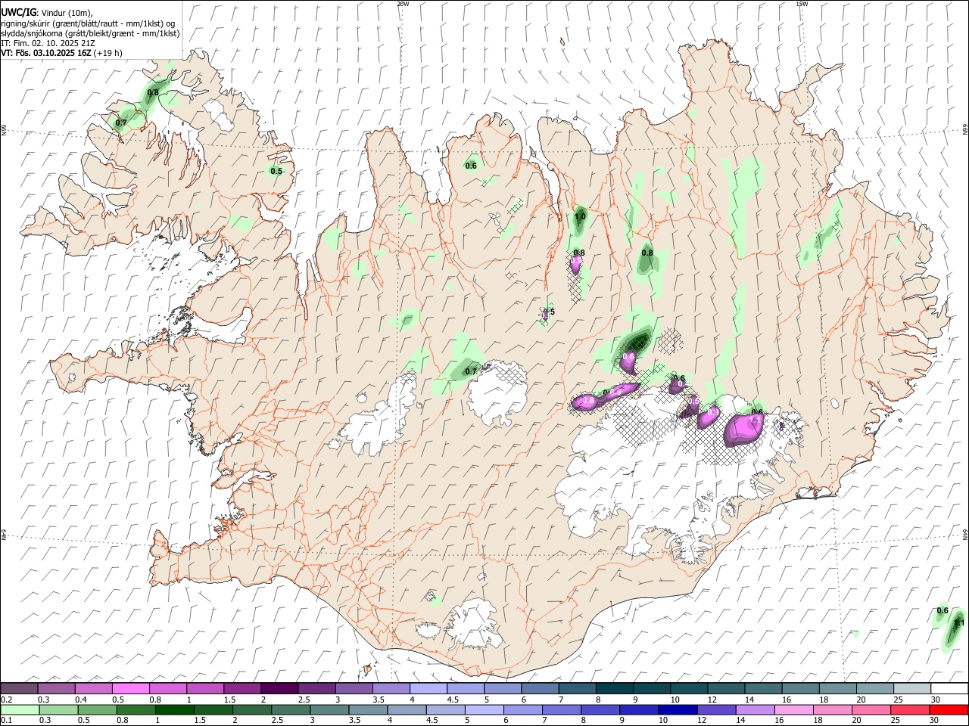Select darkest purple swatch between 2 and 2.5, upper legend

tap(279, 688)
